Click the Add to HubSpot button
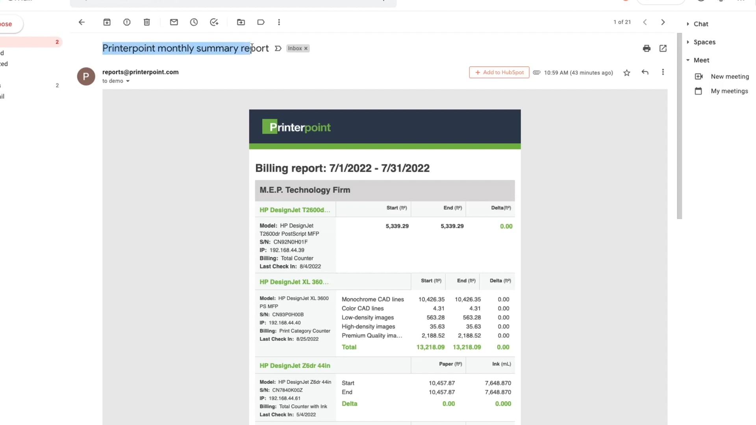The width and height of the screenshot is (756, 425). (x=499, y=72)
